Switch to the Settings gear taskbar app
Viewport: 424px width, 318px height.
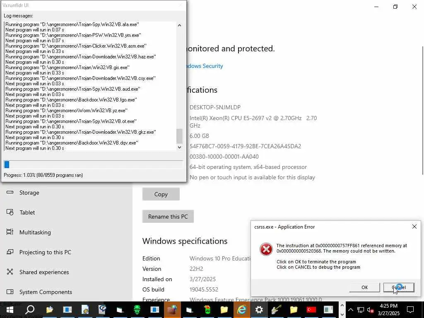click(259, 310)
